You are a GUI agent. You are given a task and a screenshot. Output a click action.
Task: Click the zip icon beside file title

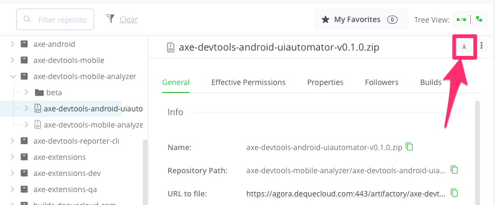(171, 47)
